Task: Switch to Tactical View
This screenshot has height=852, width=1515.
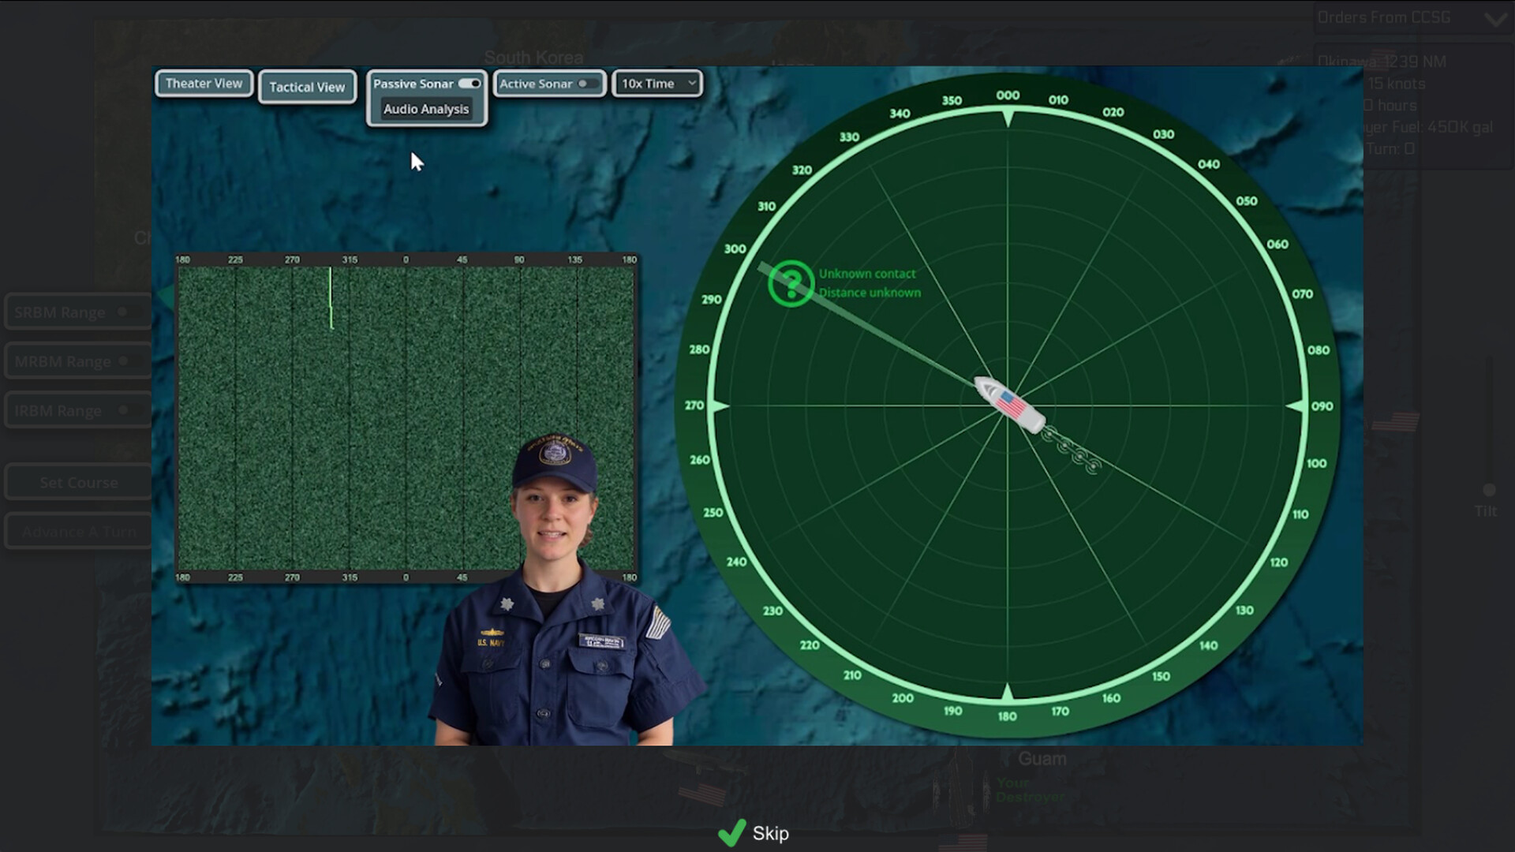Action: coord(307,87)
